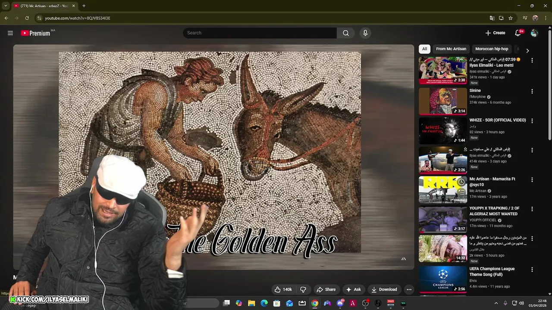This screenshot has width=552, height=310.
Task: View site information icon in address bar
Action: [x=39, y=18]
